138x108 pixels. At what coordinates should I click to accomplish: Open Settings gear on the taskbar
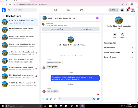click(71, 106)
